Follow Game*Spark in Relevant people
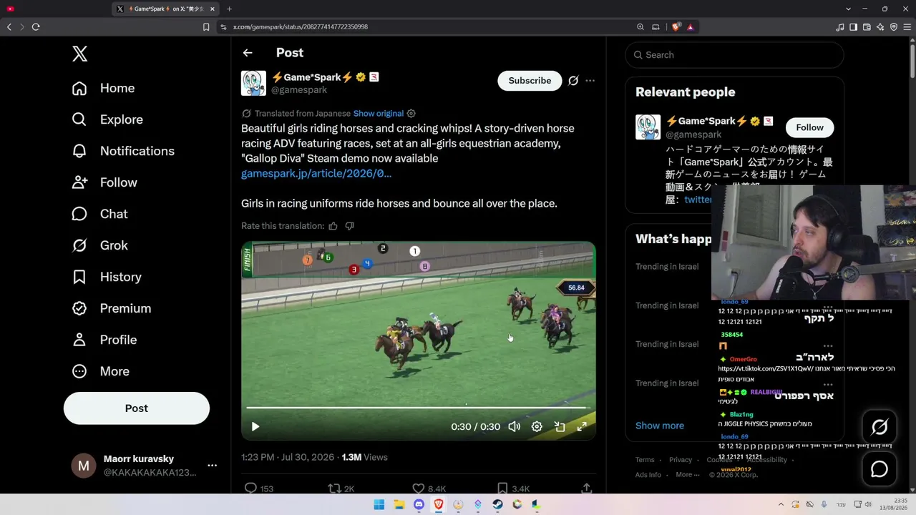 pyautogui.click(x=809, y=127)
